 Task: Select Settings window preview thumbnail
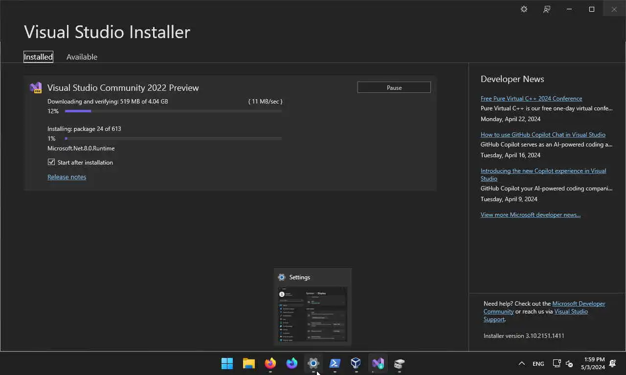pos(313,314)
